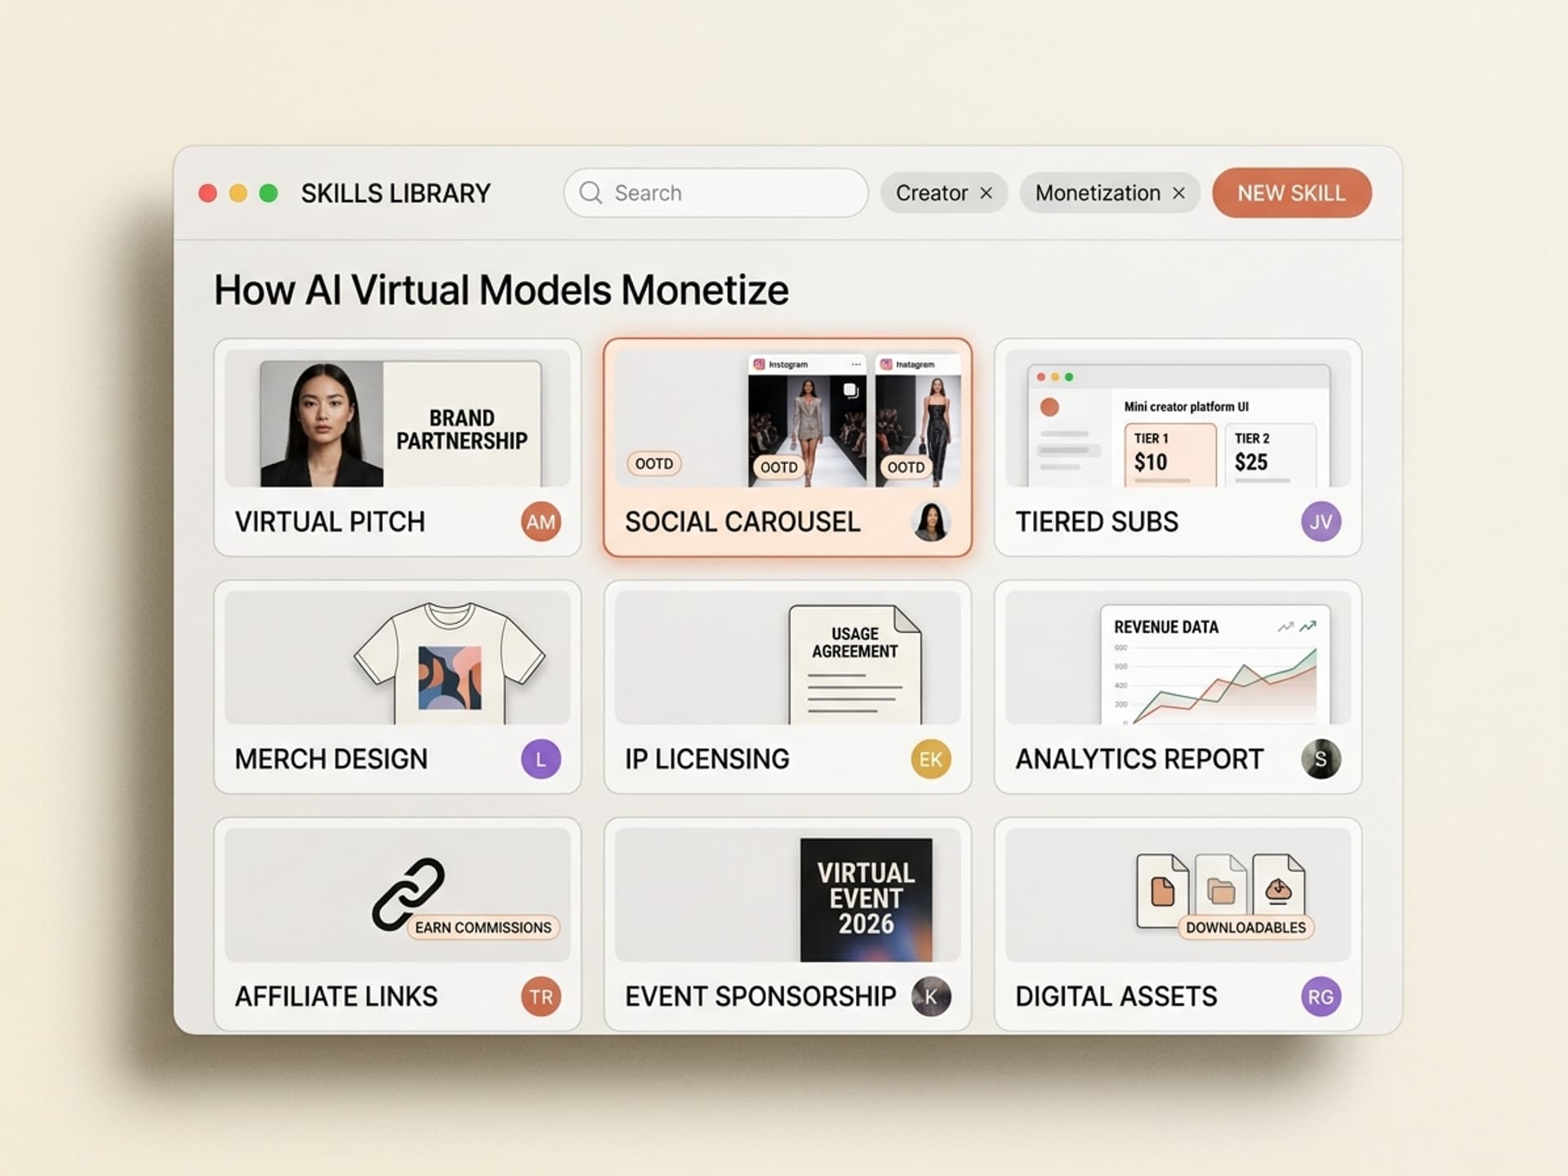This screenshot has width=1568, height=1176.
Task: Click RG's avatar badge on Digital Assets
Action: click(1319, 996)
